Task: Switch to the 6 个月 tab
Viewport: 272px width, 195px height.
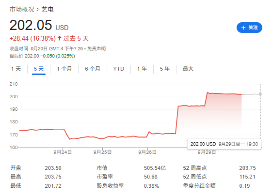Action: tap(93, 69)
